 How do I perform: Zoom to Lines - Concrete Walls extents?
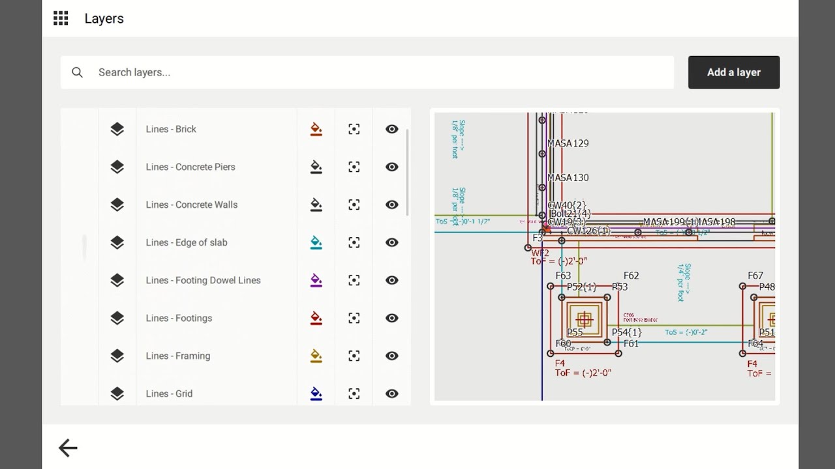click(x=354, y=205)
